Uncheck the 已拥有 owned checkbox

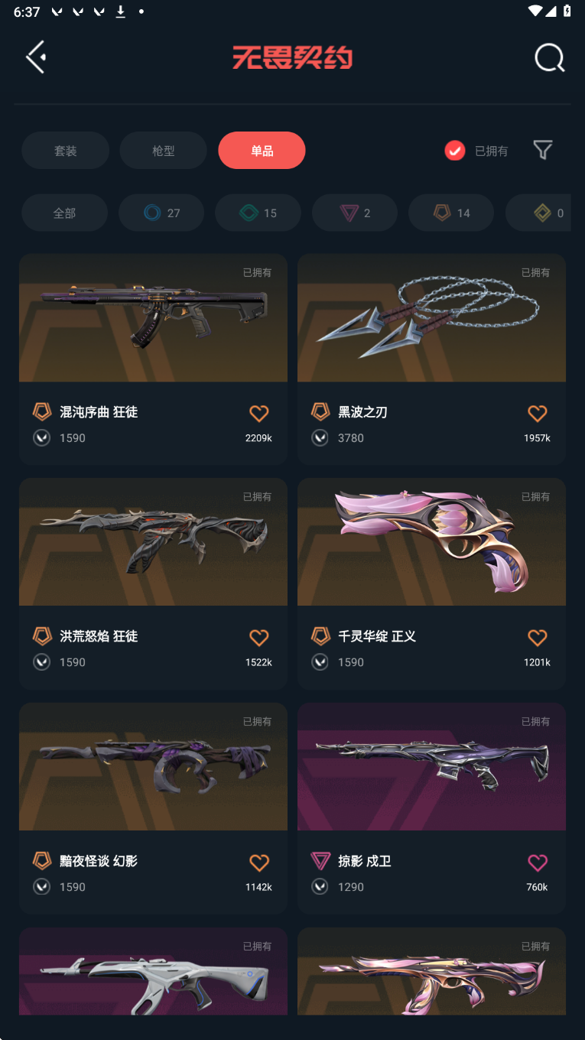455,151
